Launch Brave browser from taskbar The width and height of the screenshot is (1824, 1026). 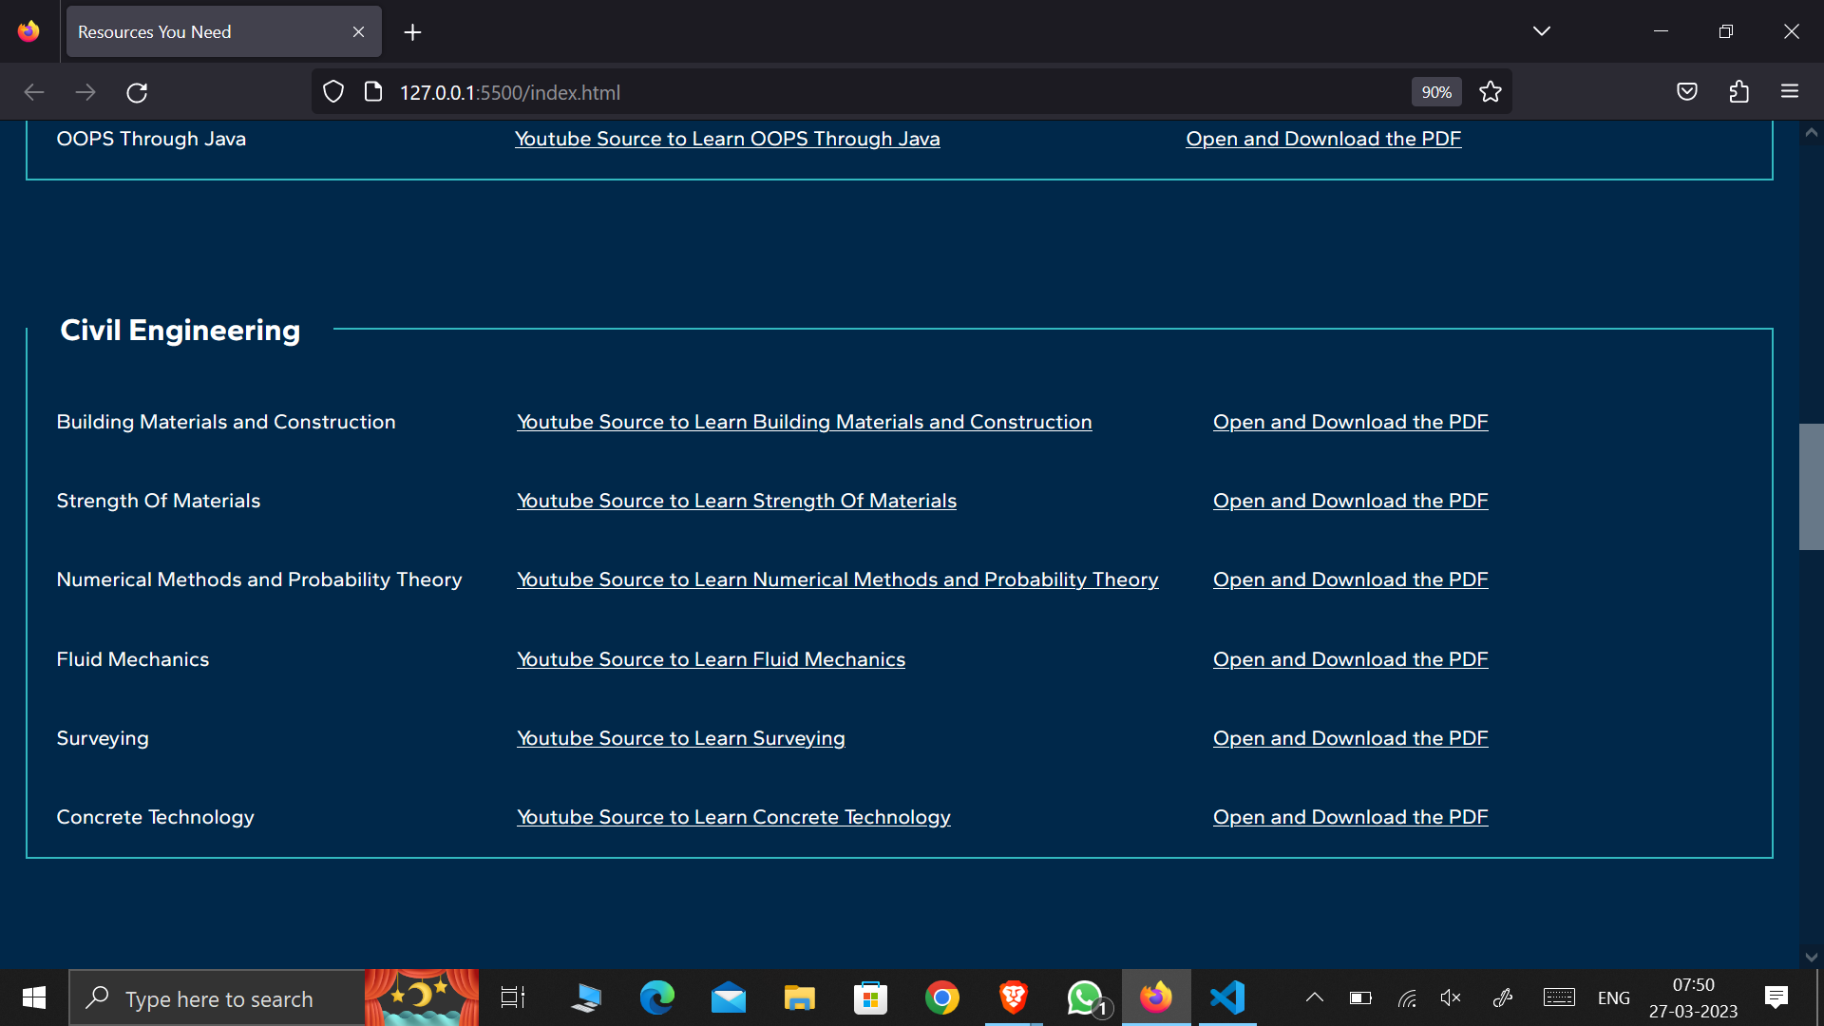tap(1013, 997)
